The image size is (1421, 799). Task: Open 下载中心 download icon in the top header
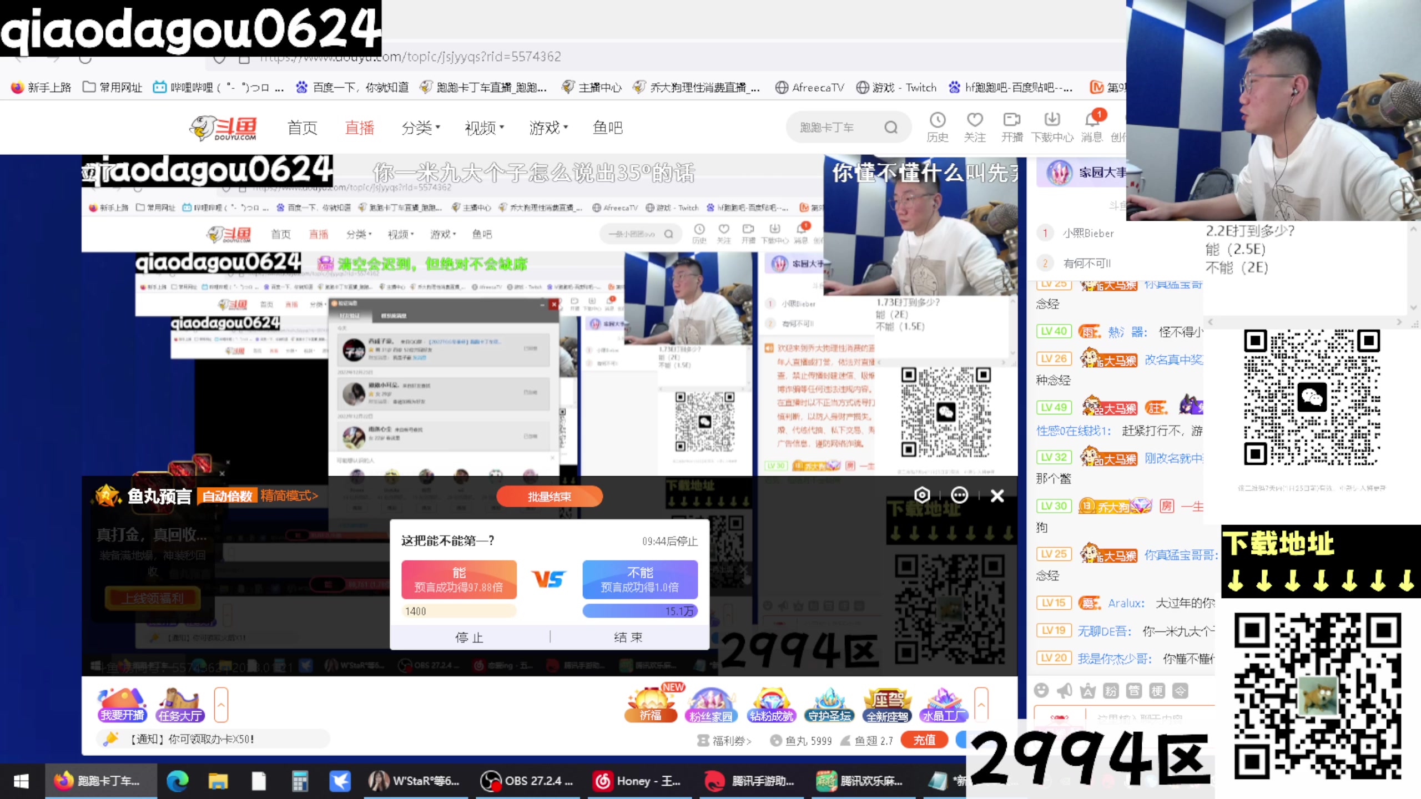pos(1052,128)
